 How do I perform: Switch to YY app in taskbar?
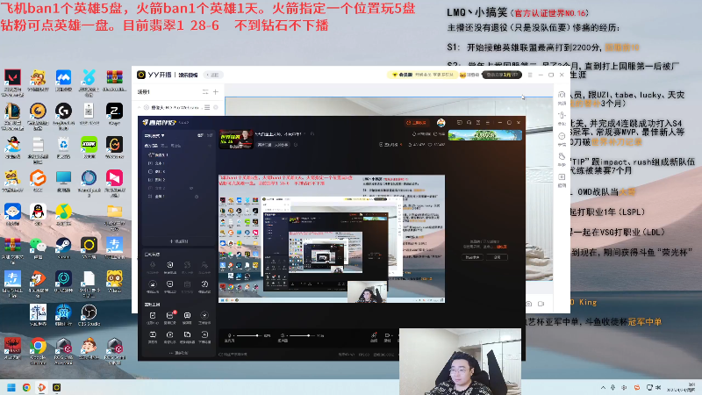click(x=57, y=387)
